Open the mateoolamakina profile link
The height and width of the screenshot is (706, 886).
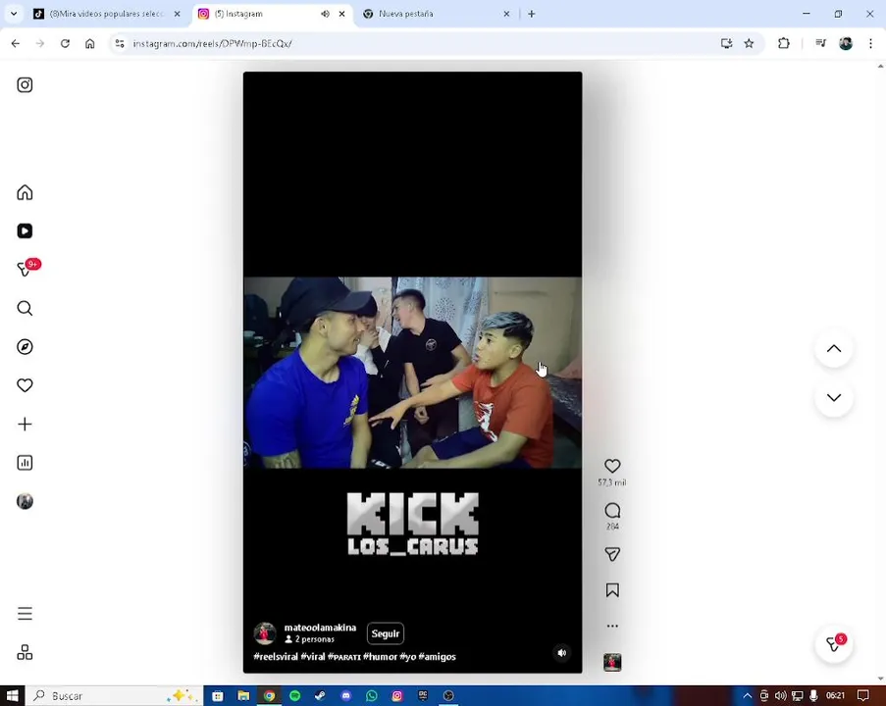click(x=320, y=628)
